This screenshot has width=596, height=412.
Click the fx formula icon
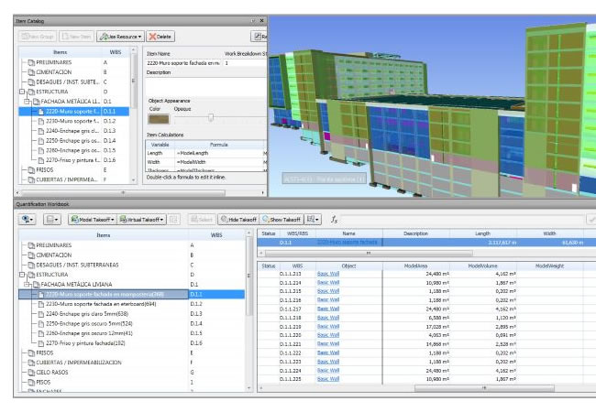(335, 220)
